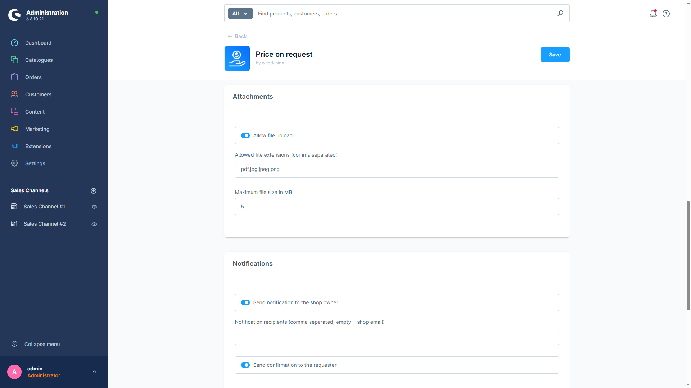Click the global search input field
The image size is (691, 388).
(405, 14)
